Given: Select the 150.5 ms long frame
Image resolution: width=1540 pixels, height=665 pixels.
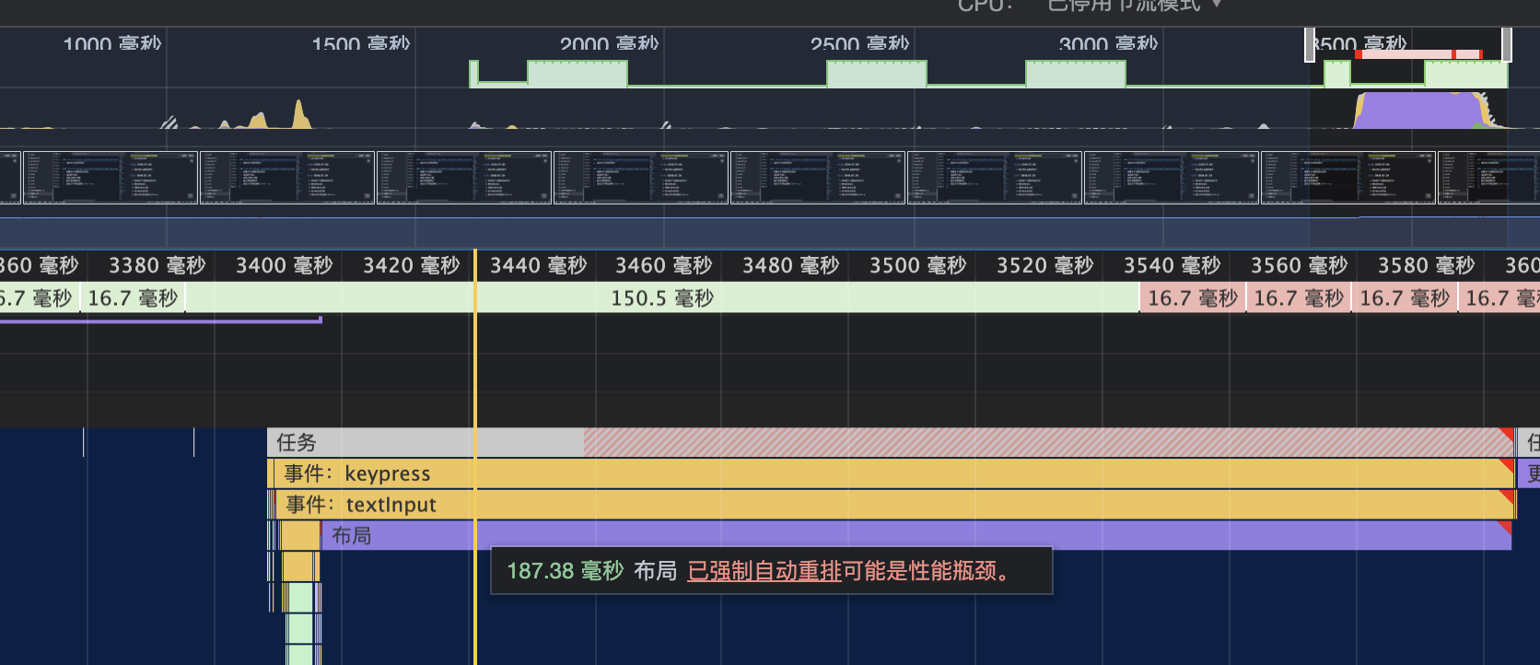Looking at the screenshot, I should pyautogui.click(x=661, y=298).
